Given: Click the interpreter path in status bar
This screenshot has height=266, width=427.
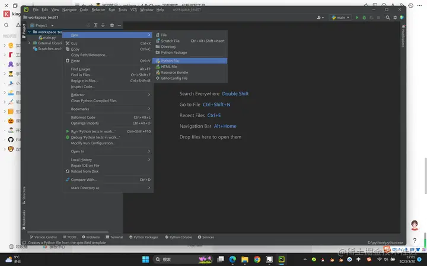Looking at the screenshot, I should click(385, 243).
